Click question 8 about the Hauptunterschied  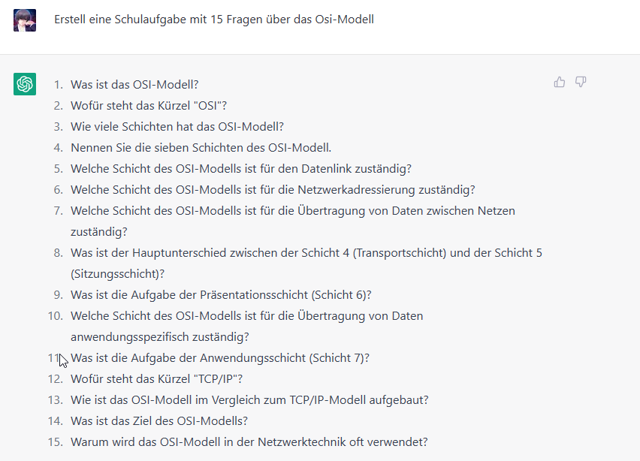pyautogui.click(x=306, y=263)
